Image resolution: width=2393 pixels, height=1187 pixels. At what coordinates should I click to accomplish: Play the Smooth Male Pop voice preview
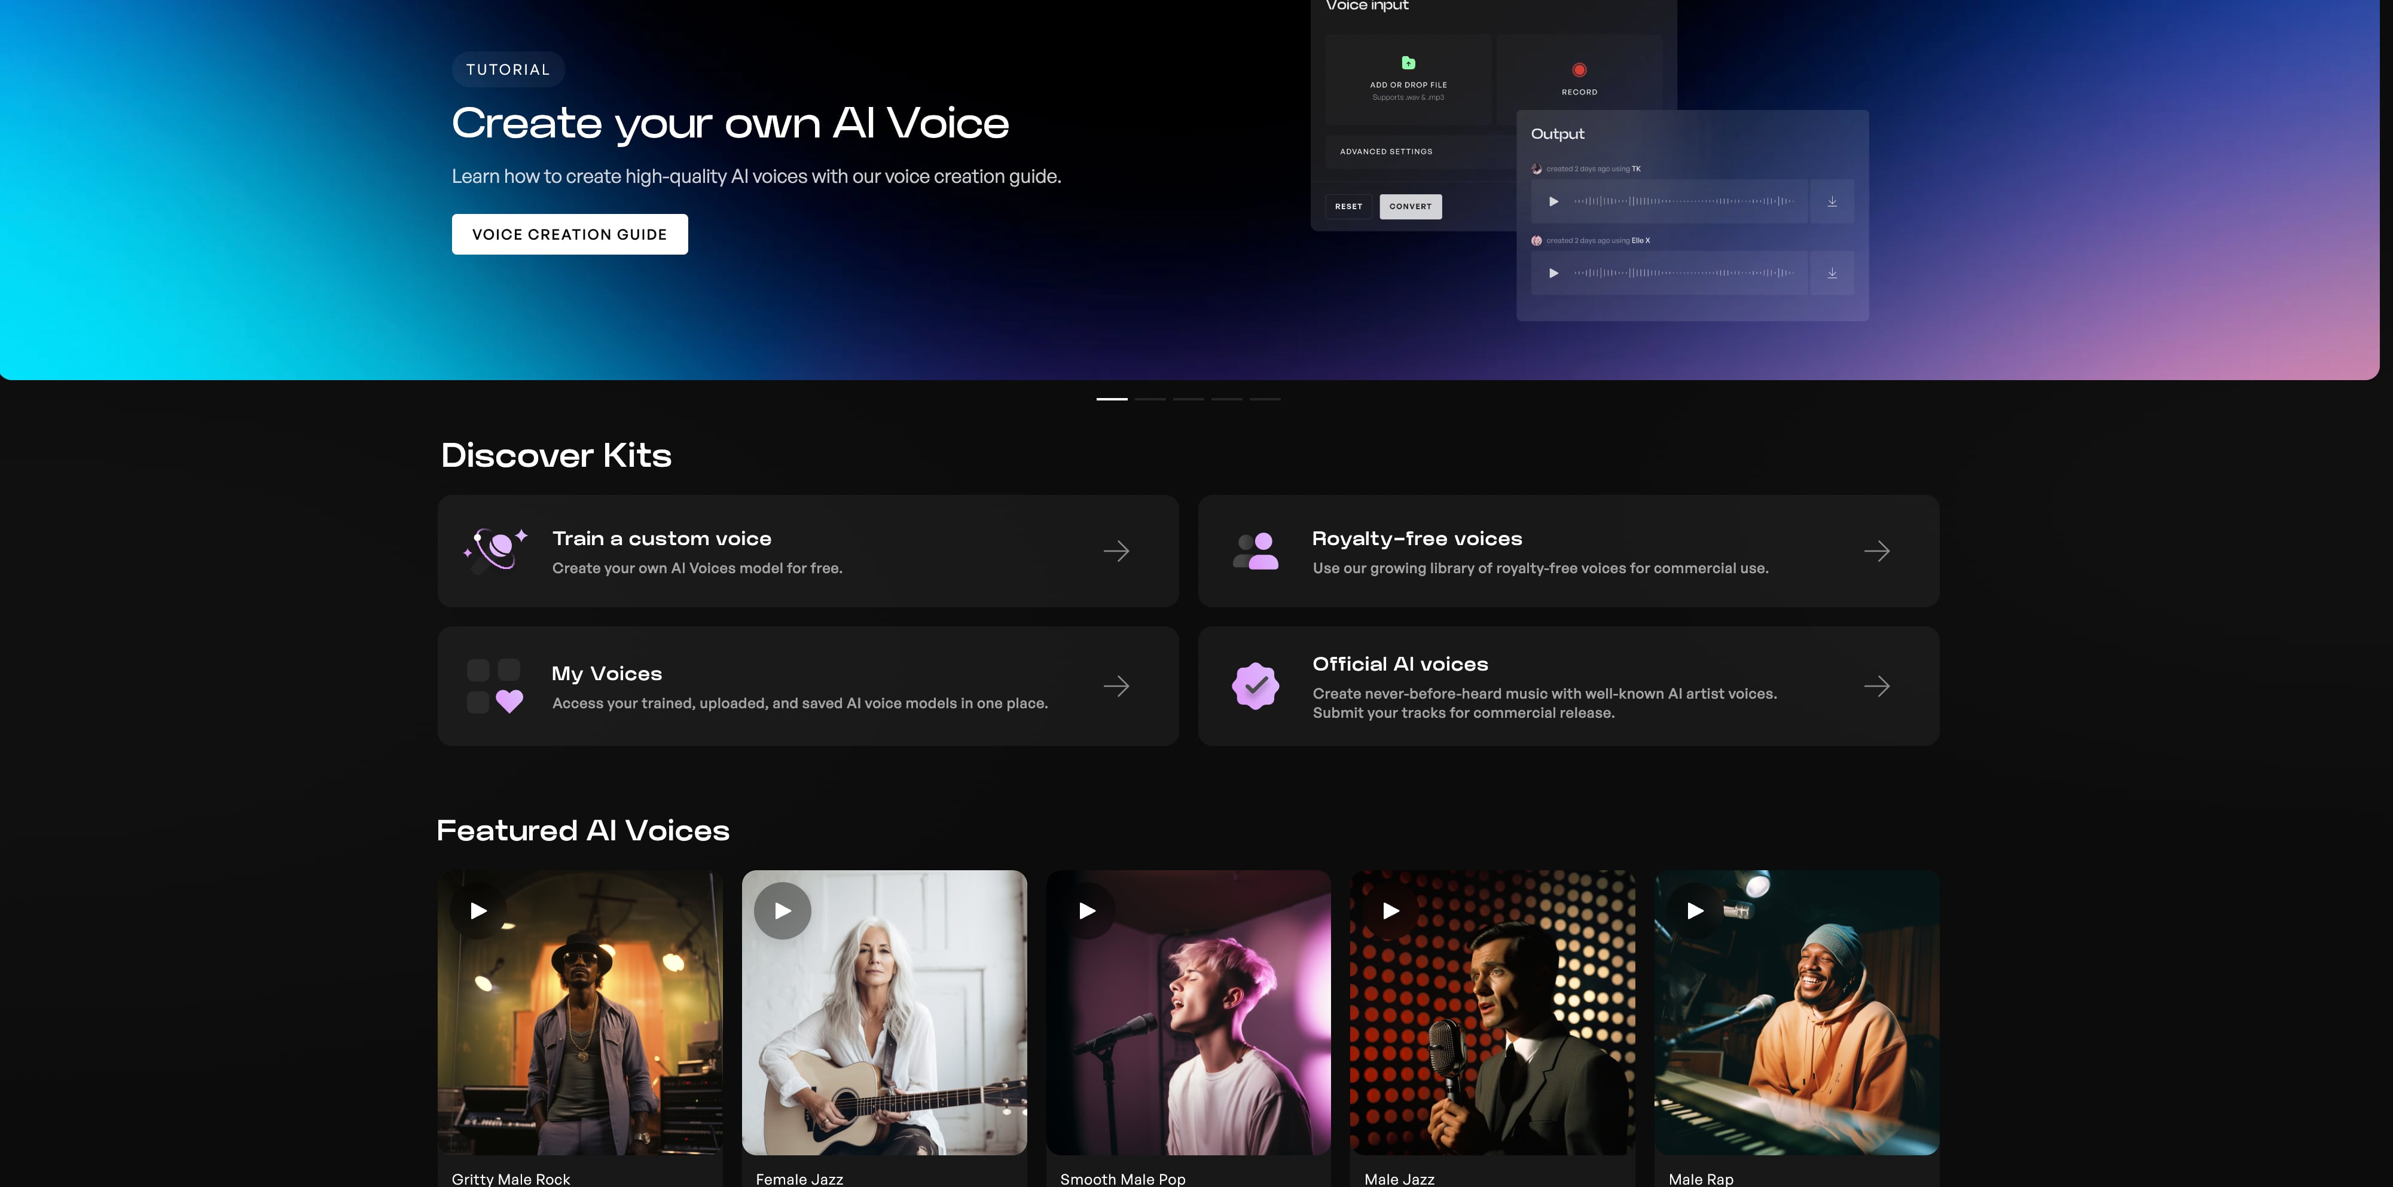[x=1087, y=911]
